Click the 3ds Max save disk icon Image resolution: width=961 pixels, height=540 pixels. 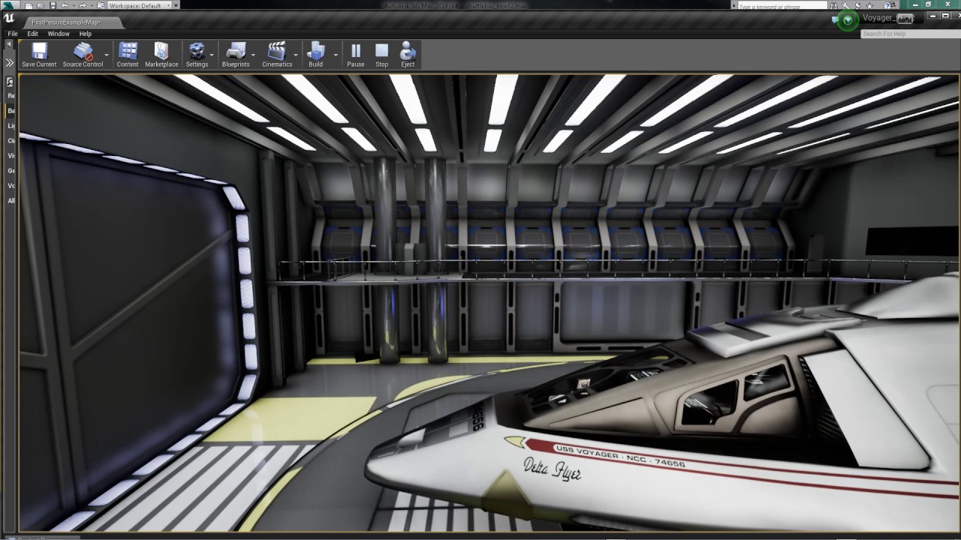pyautogui.click(x=53, y=5)
